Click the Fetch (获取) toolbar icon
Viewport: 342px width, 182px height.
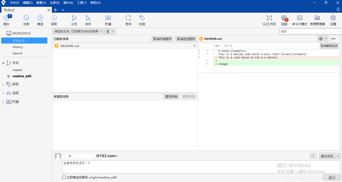(54, 20)
